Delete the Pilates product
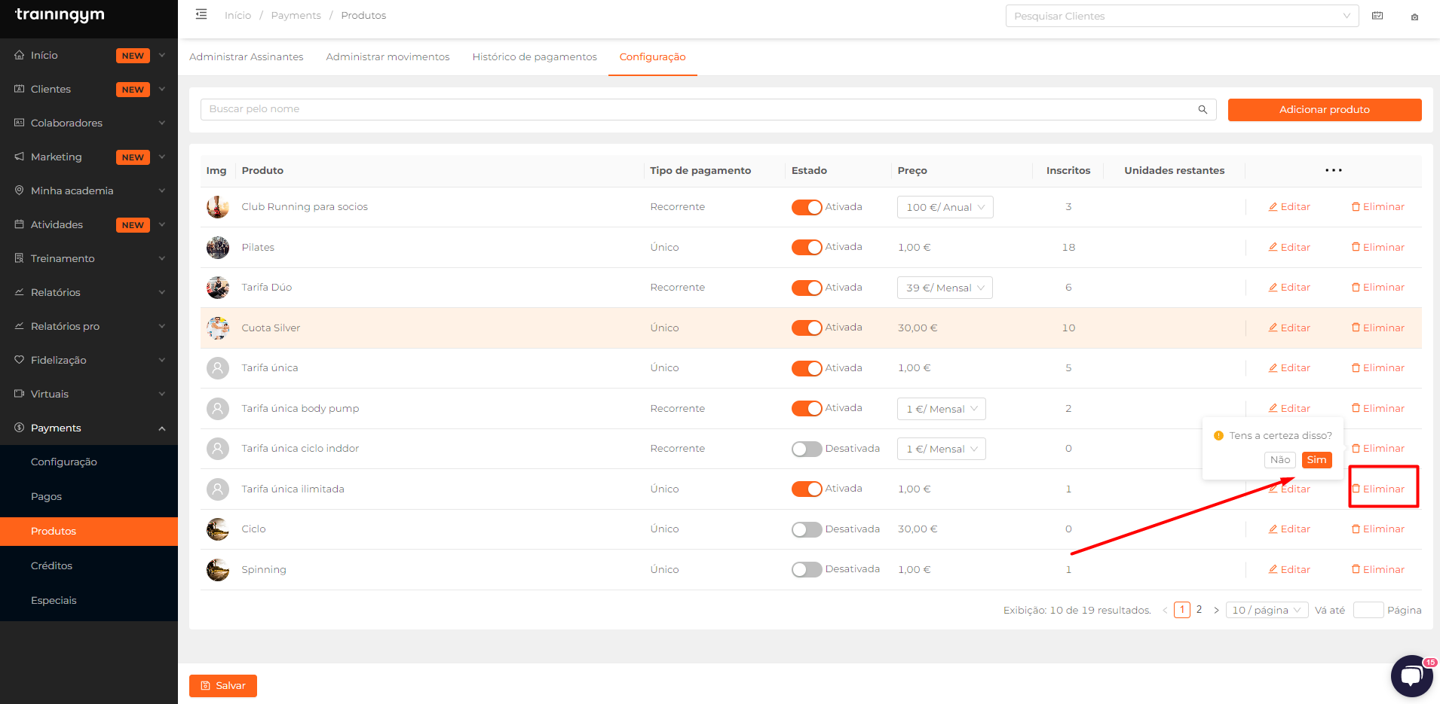The height and width of the screenshot is (704, 1440). tap(1378, 247)
